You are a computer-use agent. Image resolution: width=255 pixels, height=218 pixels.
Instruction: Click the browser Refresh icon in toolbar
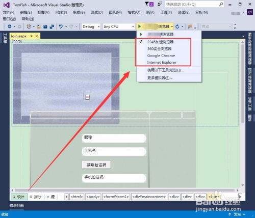coord(177,26)
